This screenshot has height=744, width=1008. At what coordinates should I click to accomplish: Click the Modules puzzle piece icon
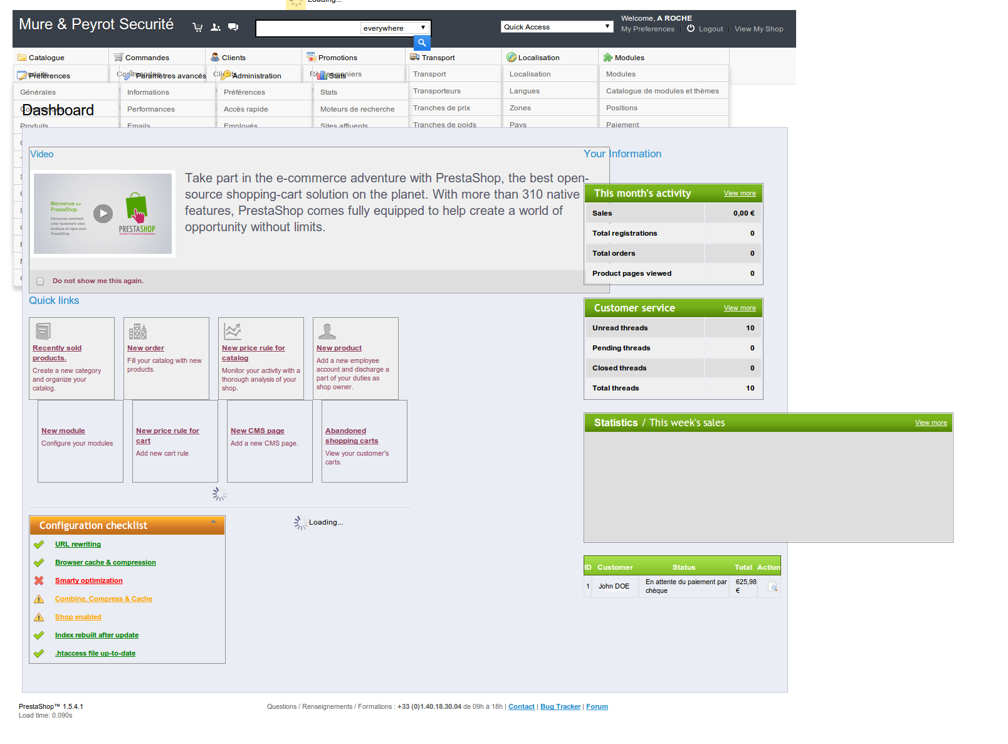(x=608, y=57)
